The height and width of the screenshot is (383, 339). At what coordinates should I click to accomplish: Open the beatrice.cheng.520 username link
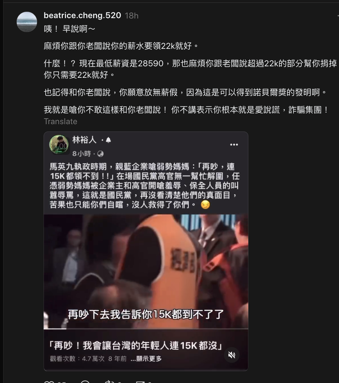(82, 15)
